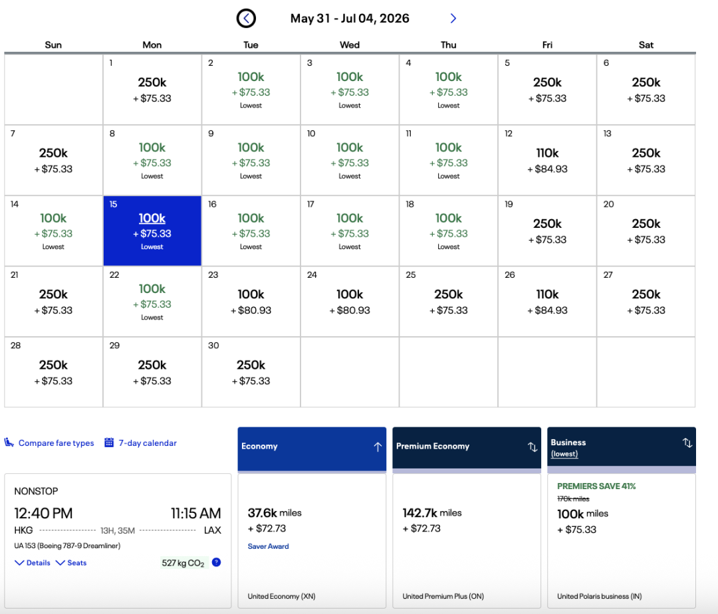Switch to the 7-day calendar view
718x614 pixels.
pyautogui.click(x=148, y=443)
